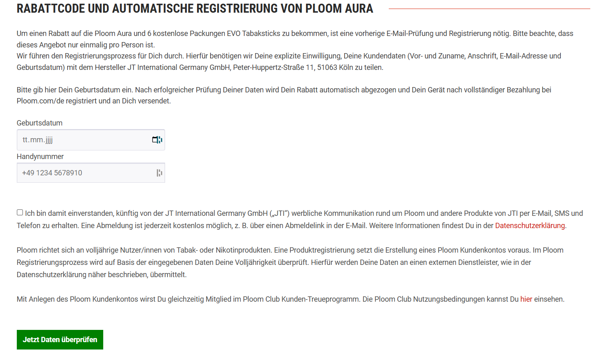Click the autofill icon in Handynummer field
The image size is (603, 354).
[159, 173]
